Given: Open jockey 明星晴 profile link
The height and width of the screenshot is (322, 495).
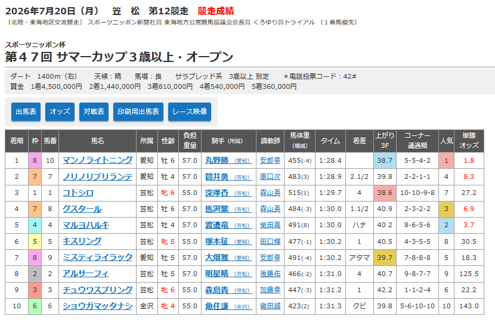Looking at the screenshot, I should click(228, 274).
